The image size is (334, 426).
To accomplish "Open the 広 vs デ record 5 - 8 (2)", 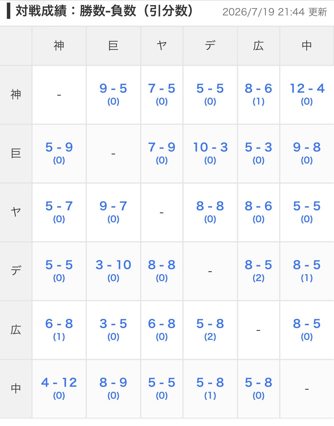I will [210, 329].
